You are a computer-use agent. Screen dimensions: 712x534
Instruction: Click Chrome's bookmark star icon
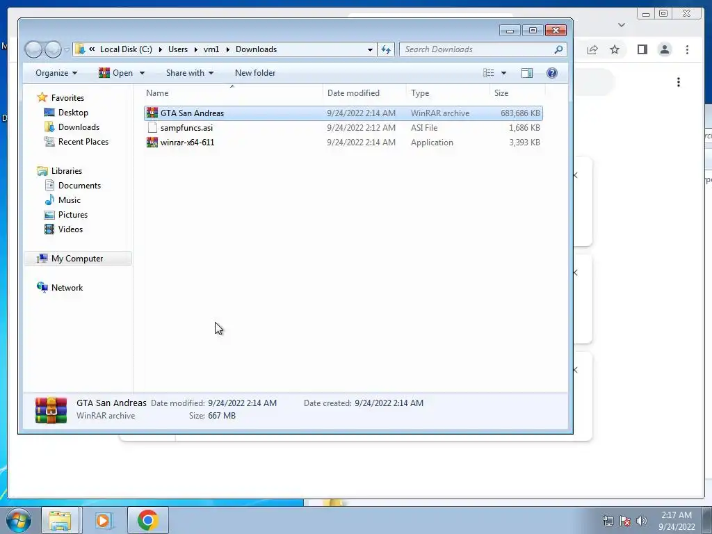[x=615, y=49]
